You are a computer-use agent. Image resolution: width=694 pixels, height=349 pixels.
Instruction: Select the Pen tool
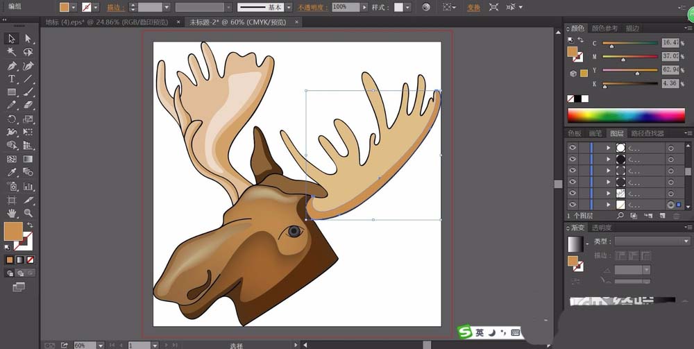[x=12, y=66]
